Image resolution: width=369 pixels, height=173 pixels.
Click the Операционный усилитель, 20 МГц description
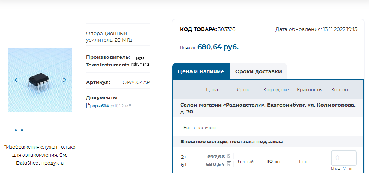(x=109, y=37)
